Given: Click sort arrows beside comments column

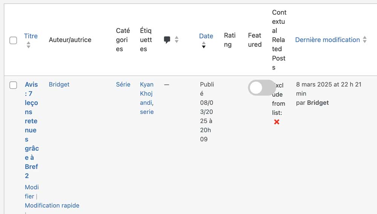Looking at the screenshot, I should pos(177,40).
